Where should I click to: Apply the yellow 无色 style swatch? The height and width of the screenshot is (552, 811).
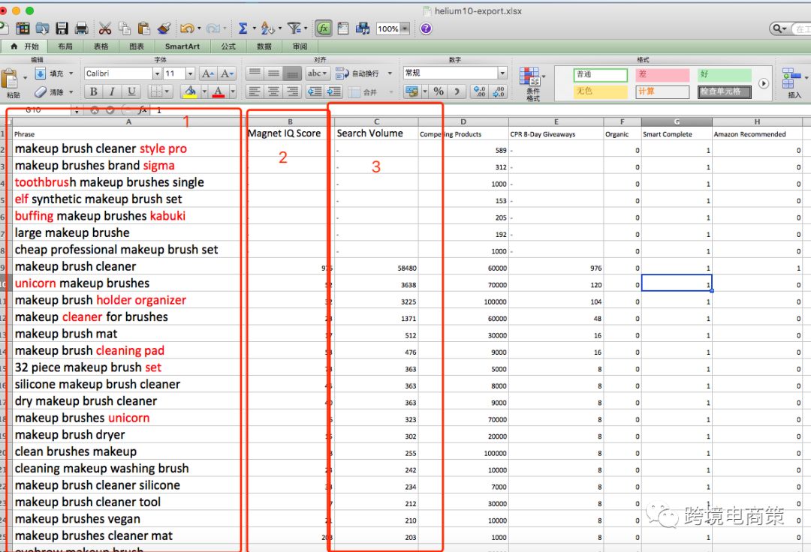(601, 92)
